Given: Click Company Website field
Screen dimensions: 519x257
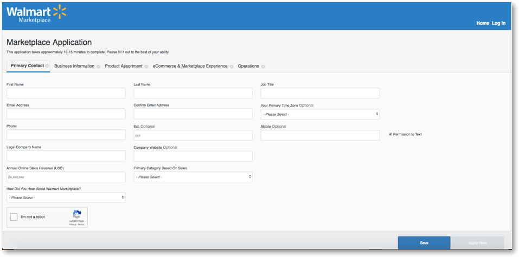Looking at the screenshot, I should pyautogui.click(x=193, y=156).
